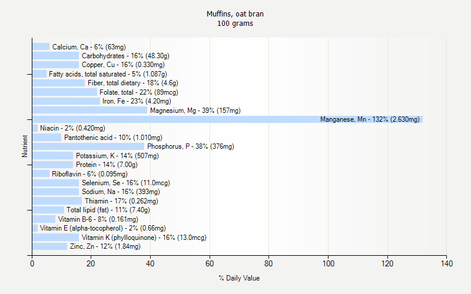Click the 'Fatty acids, total saturated - 5%' label
Viewport: 471px width, 294px height.
[x=108, y=74]
